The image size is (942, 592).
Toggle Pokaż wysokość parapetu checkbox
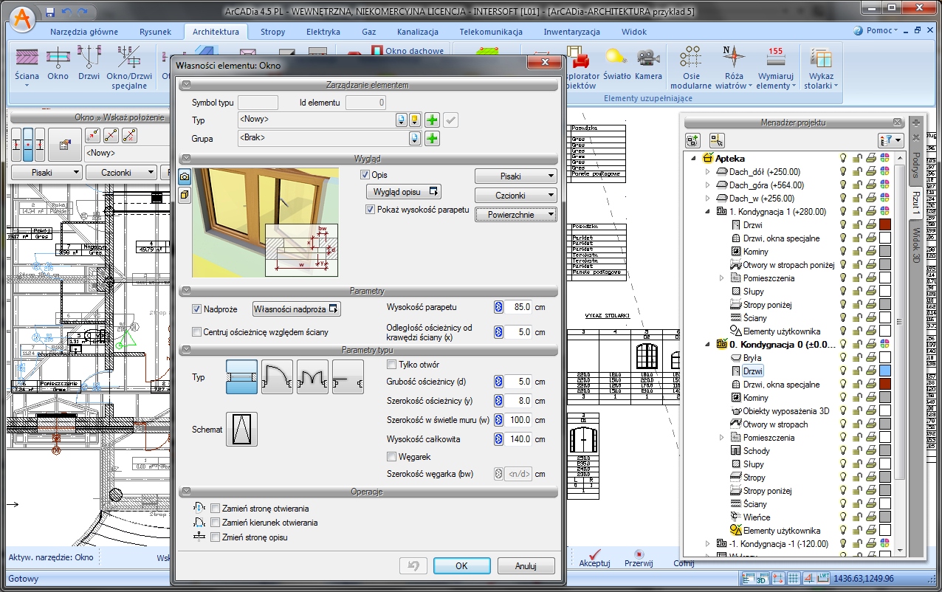[371, 210]
